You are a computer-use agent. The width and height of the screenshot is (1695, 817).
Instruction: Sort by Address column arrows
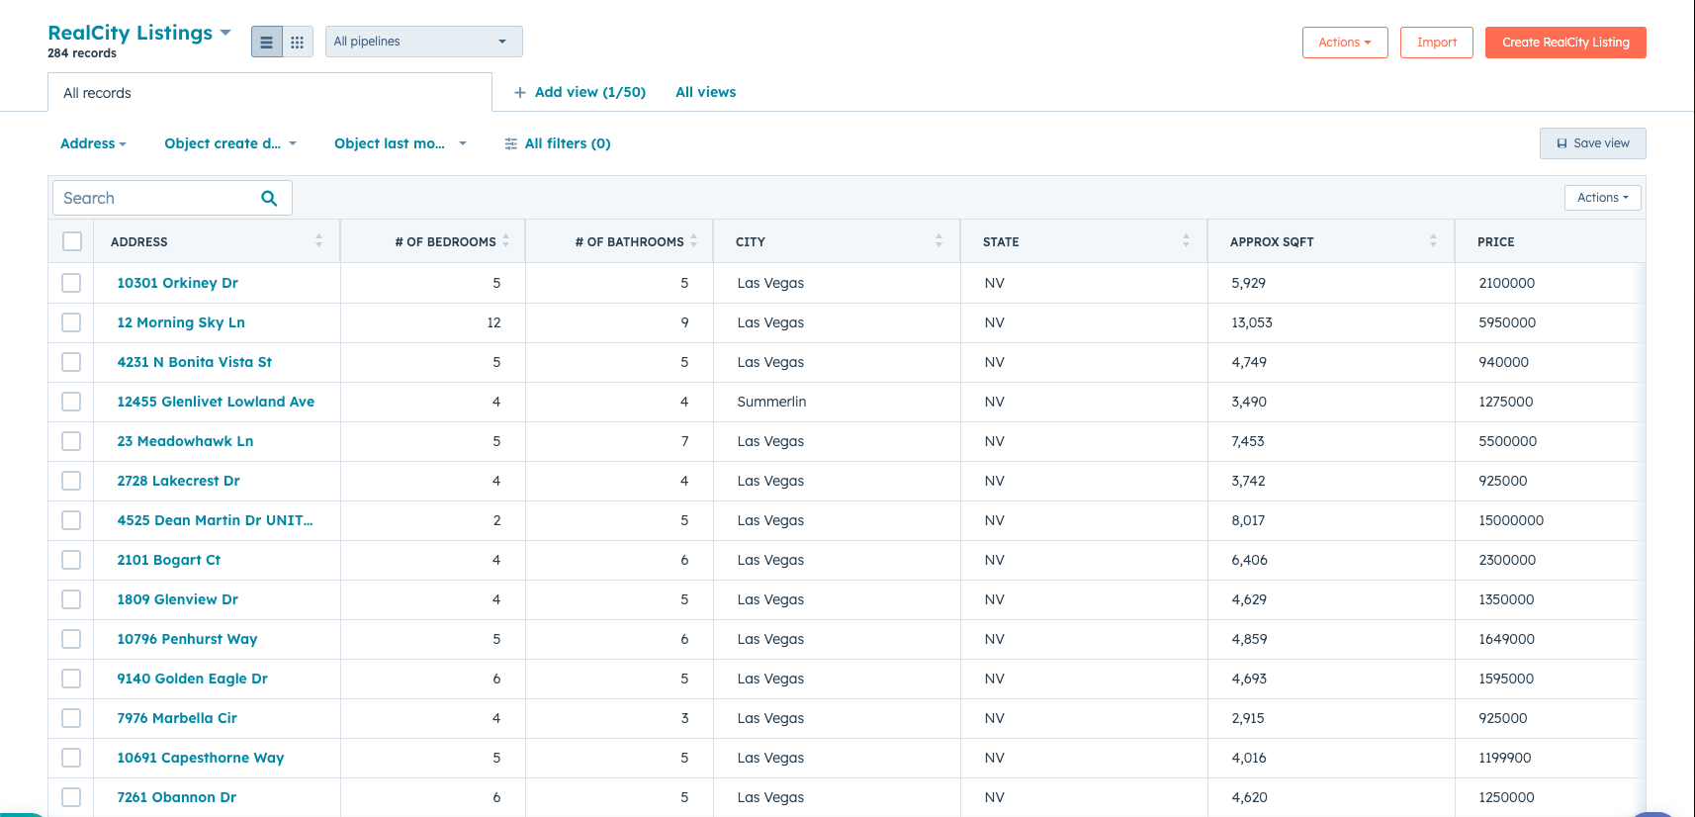click(318, 241)
